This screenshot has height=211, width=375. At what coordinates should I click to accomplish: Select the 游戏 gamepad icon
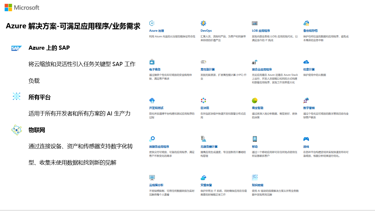306,139
